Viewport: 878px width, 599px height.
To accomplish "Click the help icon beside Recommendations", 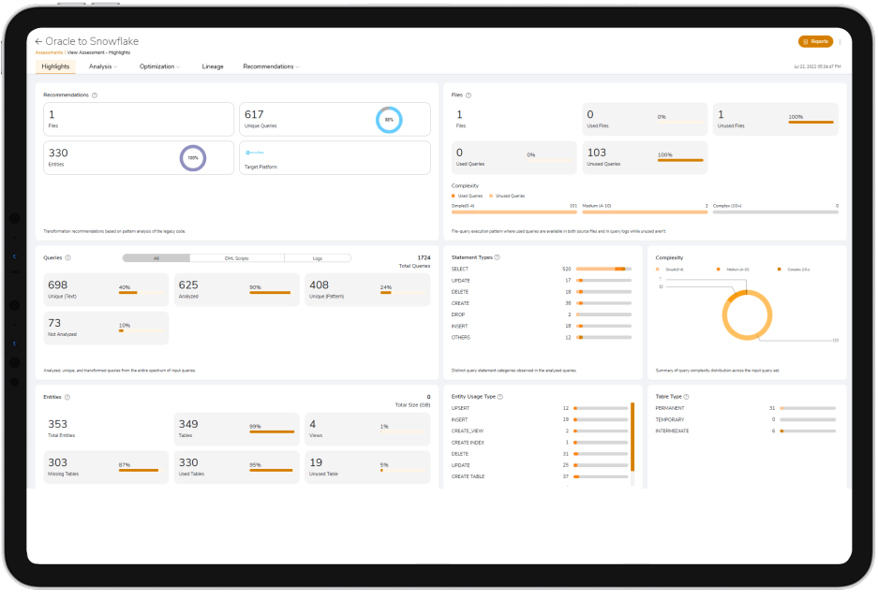I will (x=96, y=95).
